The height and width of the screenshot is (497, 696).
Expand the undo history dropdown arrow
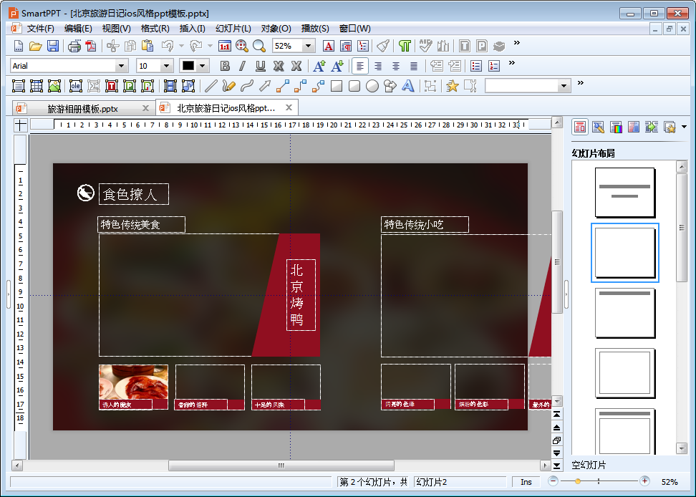181,46
